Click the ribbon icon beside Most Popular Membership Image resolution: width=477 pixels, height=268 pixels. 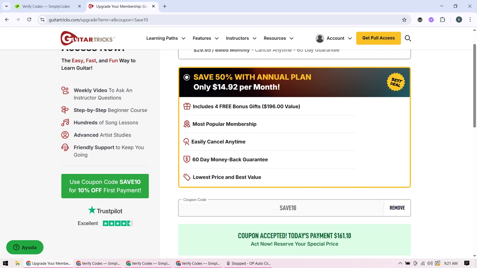click(x=187, y=124)
